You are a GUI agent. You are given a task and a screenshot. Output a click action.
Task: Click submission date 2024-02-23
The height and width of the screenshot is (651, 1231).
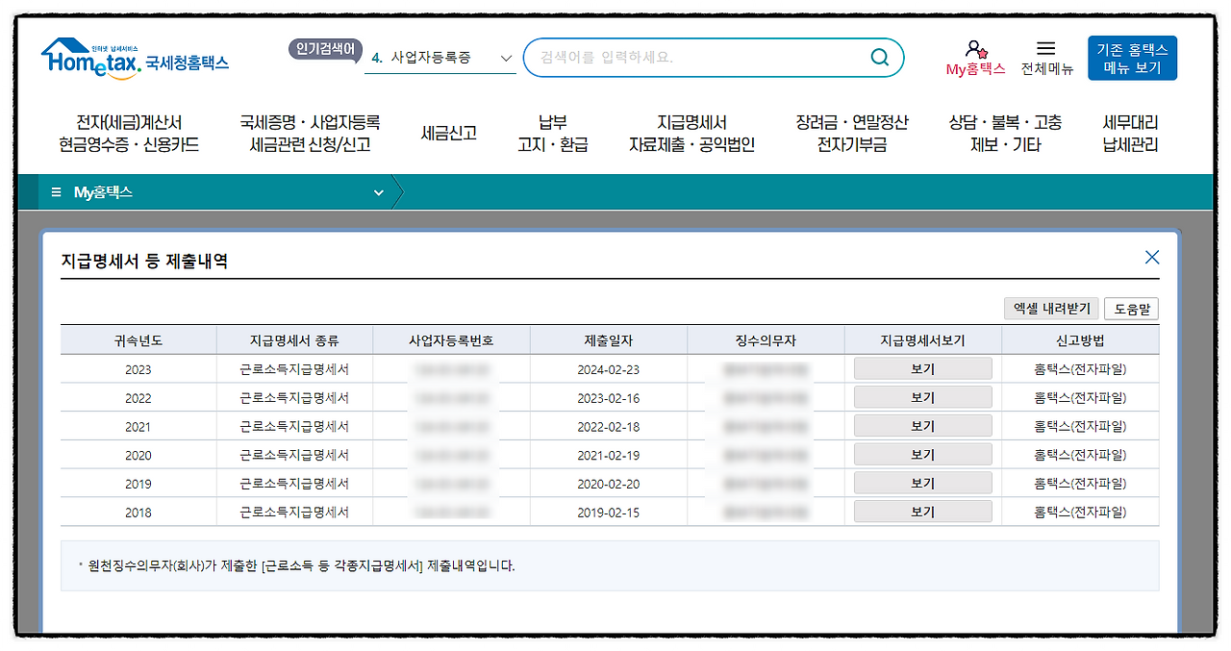pyautogui.click(x=608, y=369)
